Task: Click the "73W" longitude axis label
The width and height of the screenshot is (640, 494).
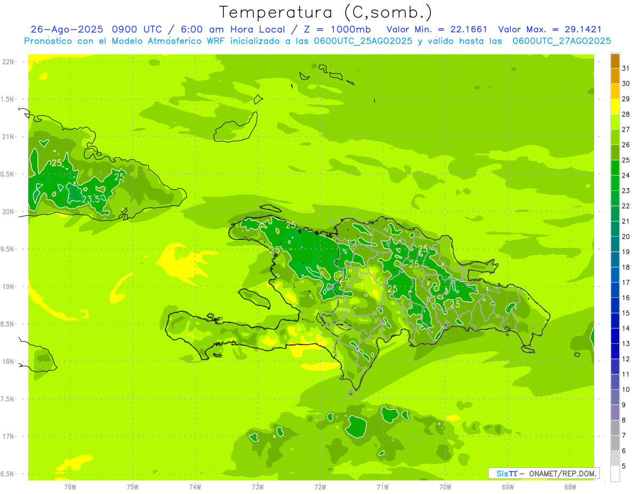Action: [x=258, y=487]
